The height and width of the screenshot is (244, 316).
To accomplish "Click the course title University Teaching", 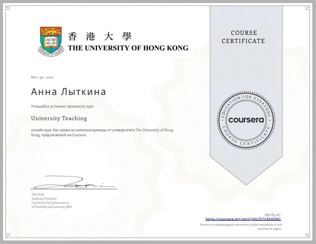I will (x=59, y=118).
